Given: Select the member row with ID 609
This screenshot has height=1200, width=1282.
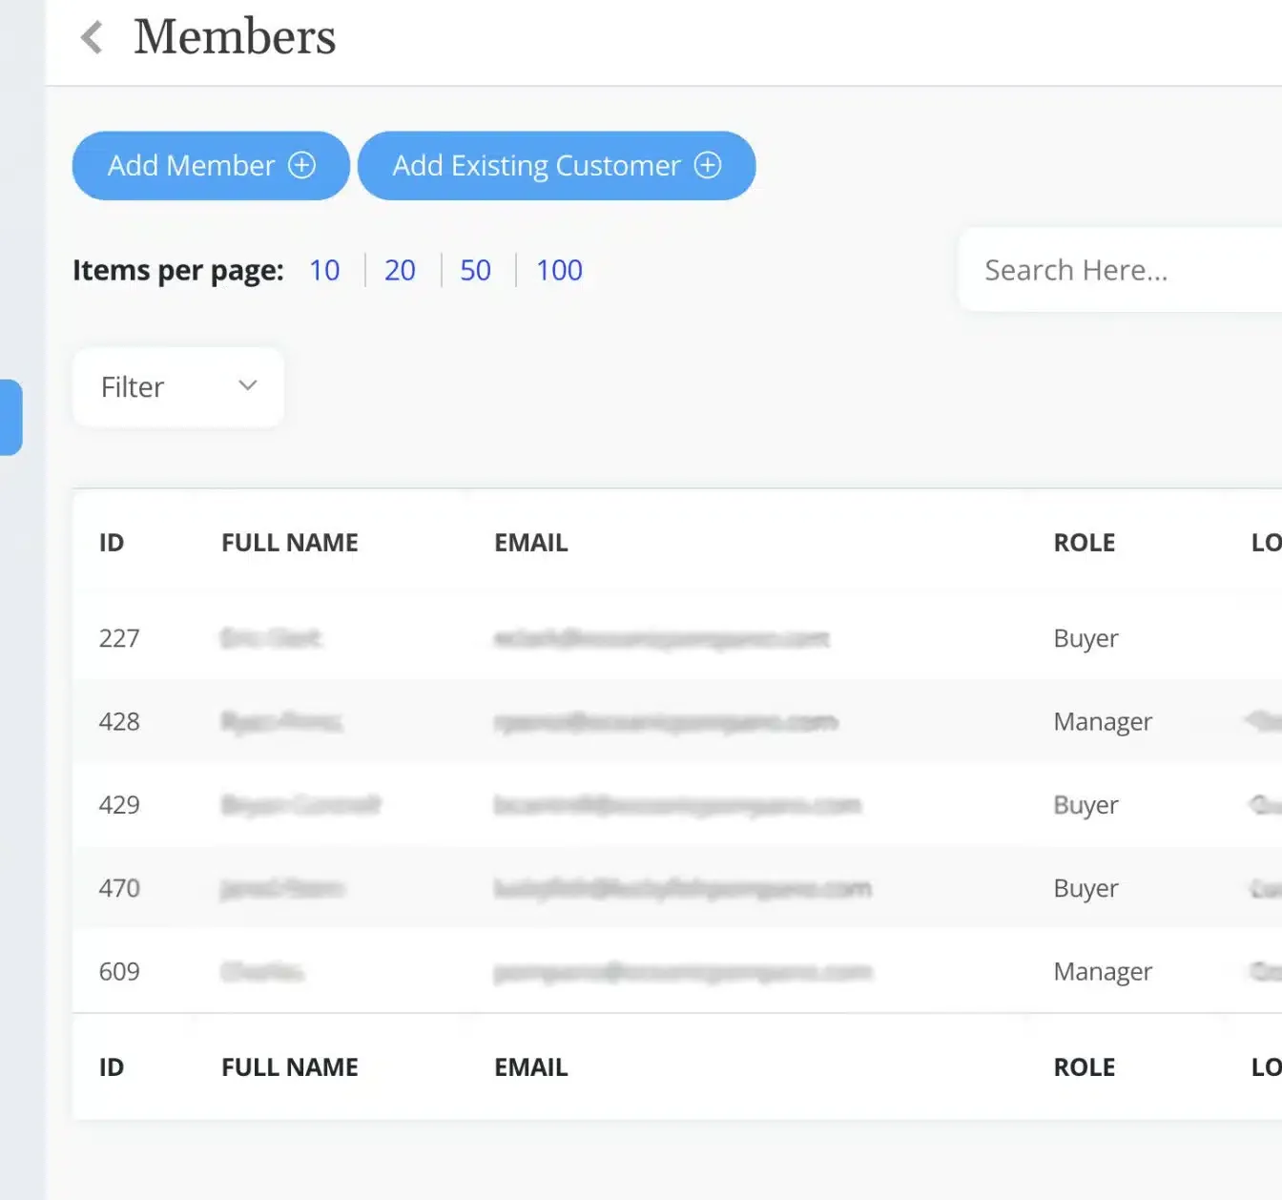Looking at the screenshot, I should pos(119,971).
